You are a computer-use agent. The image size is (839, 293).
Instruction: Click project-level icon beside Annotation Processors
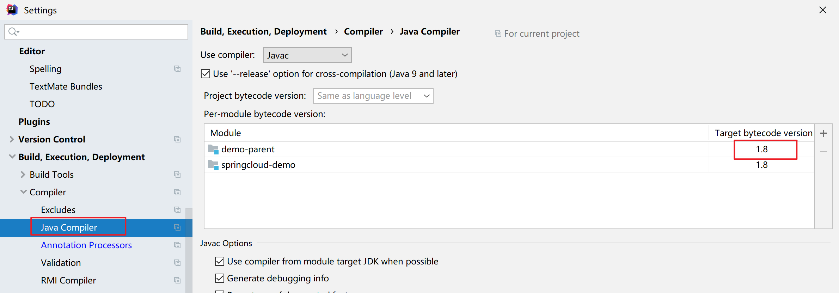click(177, 245)
